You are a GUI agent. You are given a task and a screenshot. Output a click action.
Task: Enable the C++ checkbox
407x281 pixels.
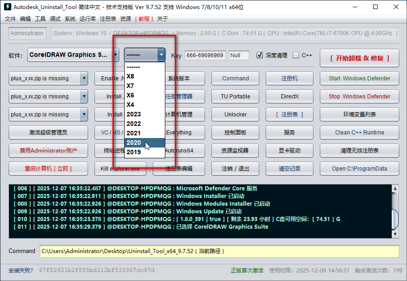295,55
